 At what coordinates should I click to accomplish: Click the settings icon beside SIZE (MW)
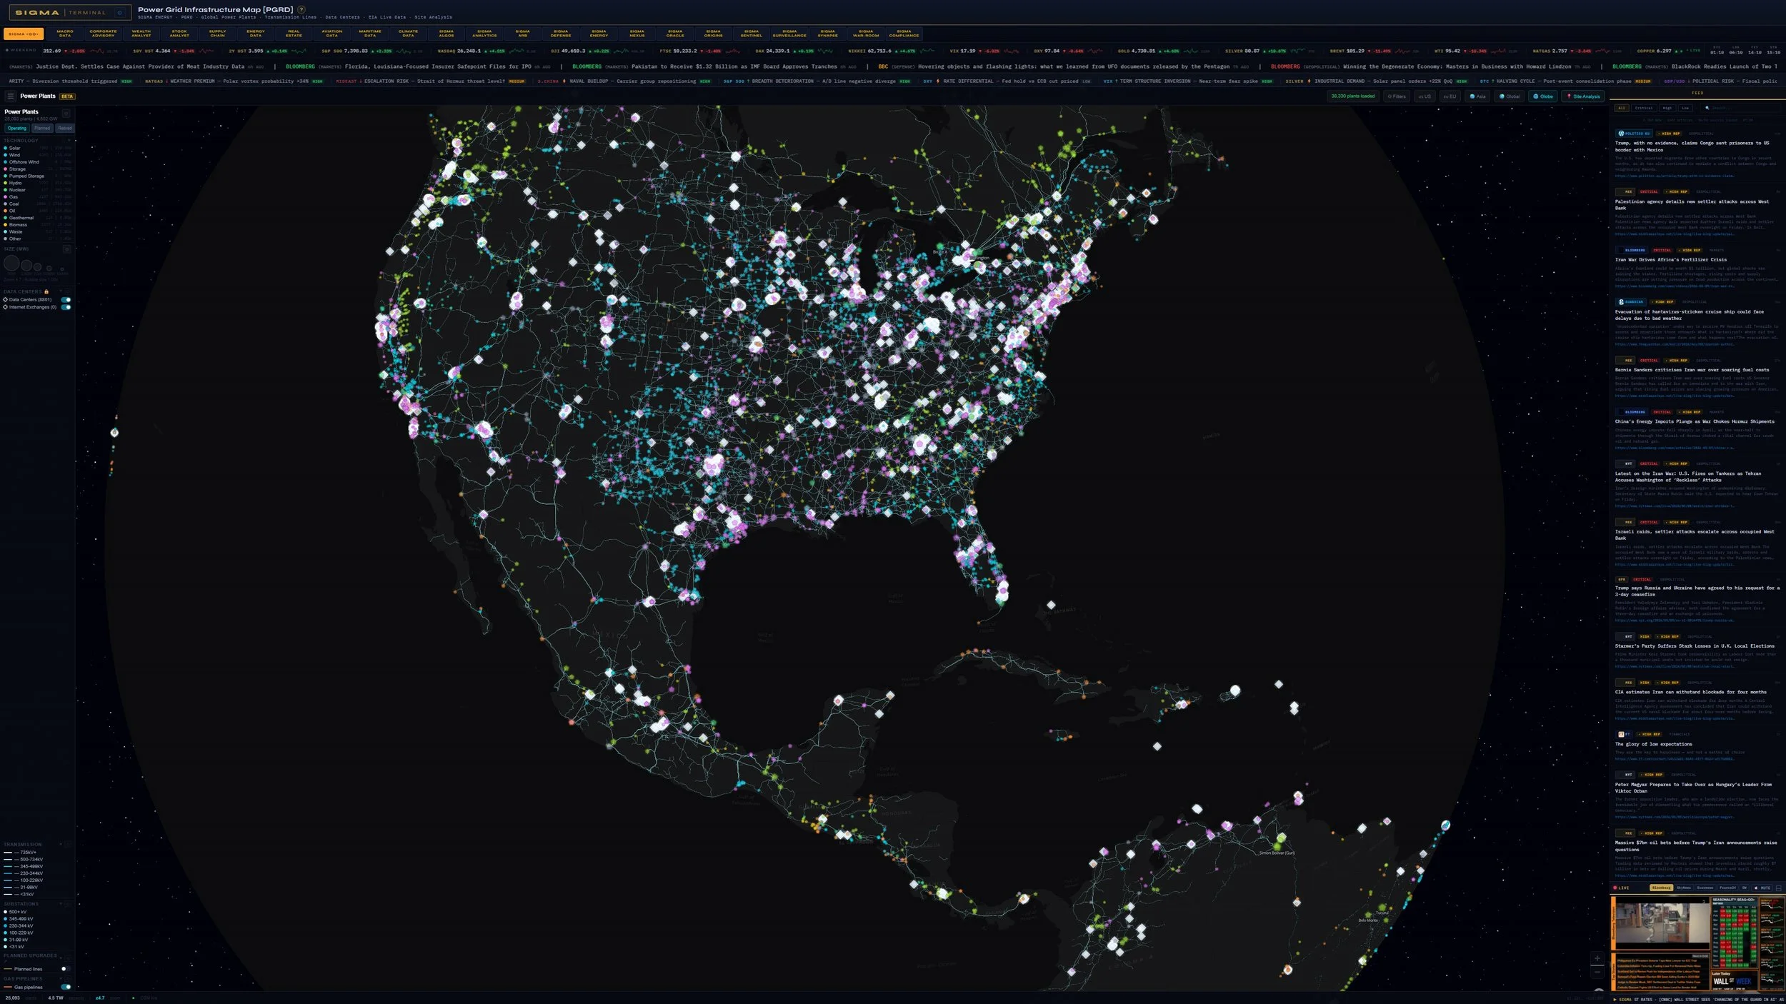pyautogui.click(x=66, y=249)
